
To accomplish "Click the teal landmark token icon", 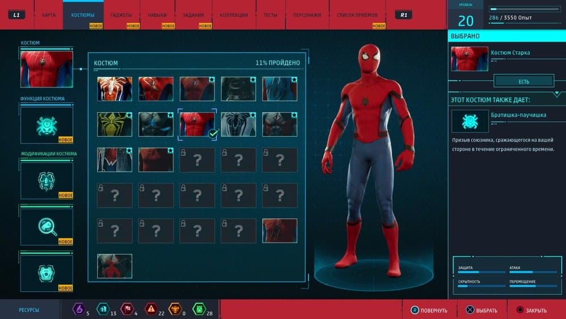I will click(103, 309).
